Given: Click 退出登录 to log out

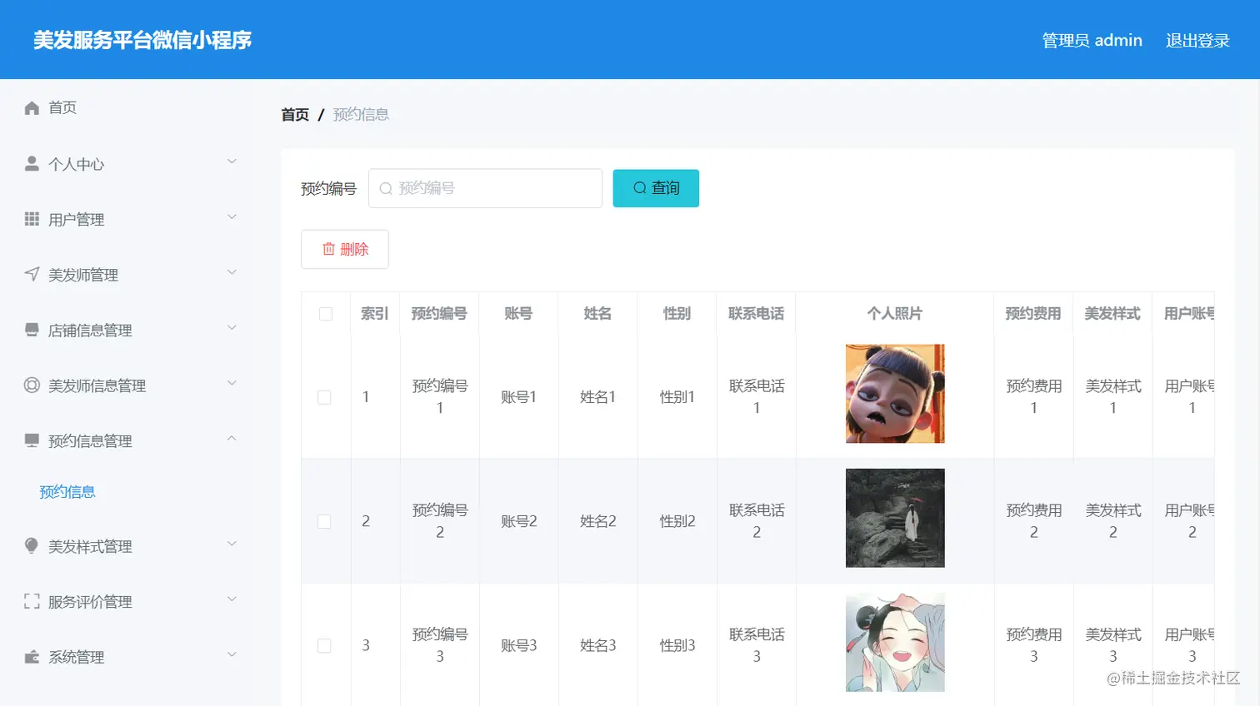Looking at the screenshot, I should [1197, 40].
